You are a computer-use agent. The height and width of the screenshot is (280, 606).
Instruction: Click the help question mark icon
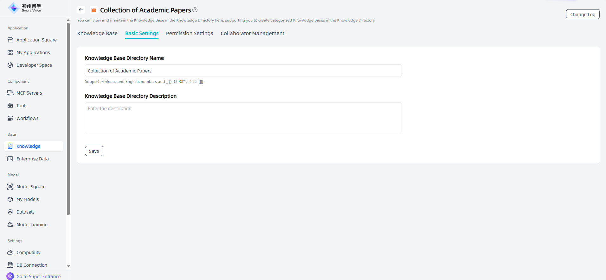tap(195, 10)
